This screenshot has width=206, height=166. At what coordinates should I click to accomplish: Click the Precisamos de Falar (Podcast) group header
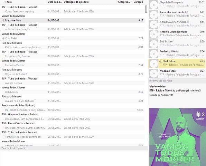(x=18, y=106)
